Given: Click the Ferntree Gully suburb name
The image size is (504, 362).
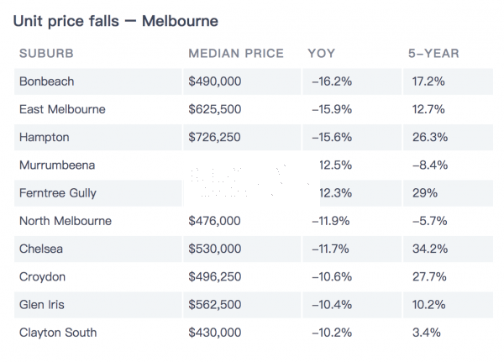Looking at the screenshot, I should [58, 193].
